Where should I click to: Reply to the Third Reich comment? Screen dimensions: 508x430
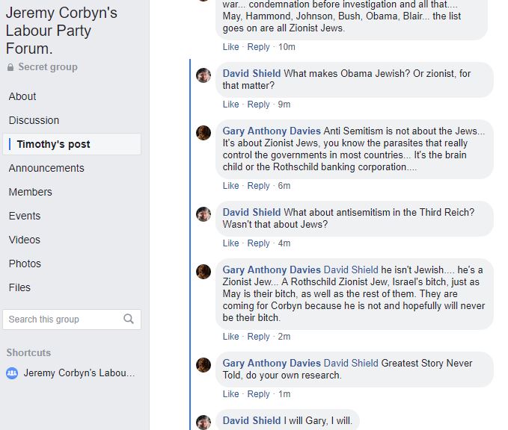258,243
